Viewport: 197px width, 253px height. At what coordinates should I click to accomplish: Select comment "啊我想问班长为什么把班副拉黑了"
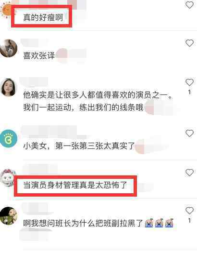pos(83,224)
